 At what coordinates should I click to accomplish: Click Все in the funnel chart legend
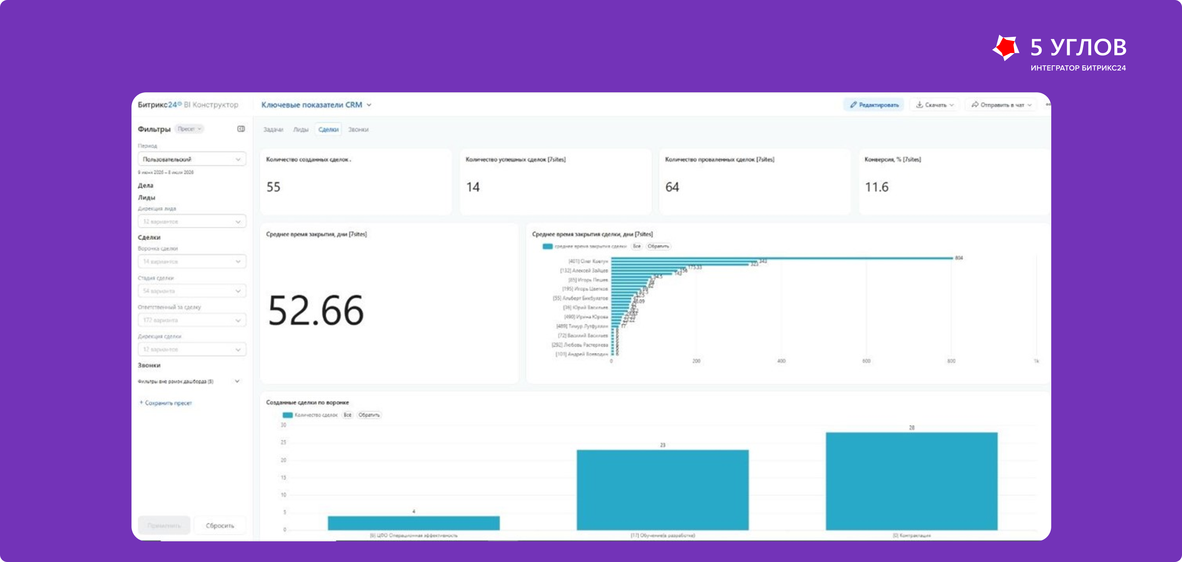[x=347, y=415]
